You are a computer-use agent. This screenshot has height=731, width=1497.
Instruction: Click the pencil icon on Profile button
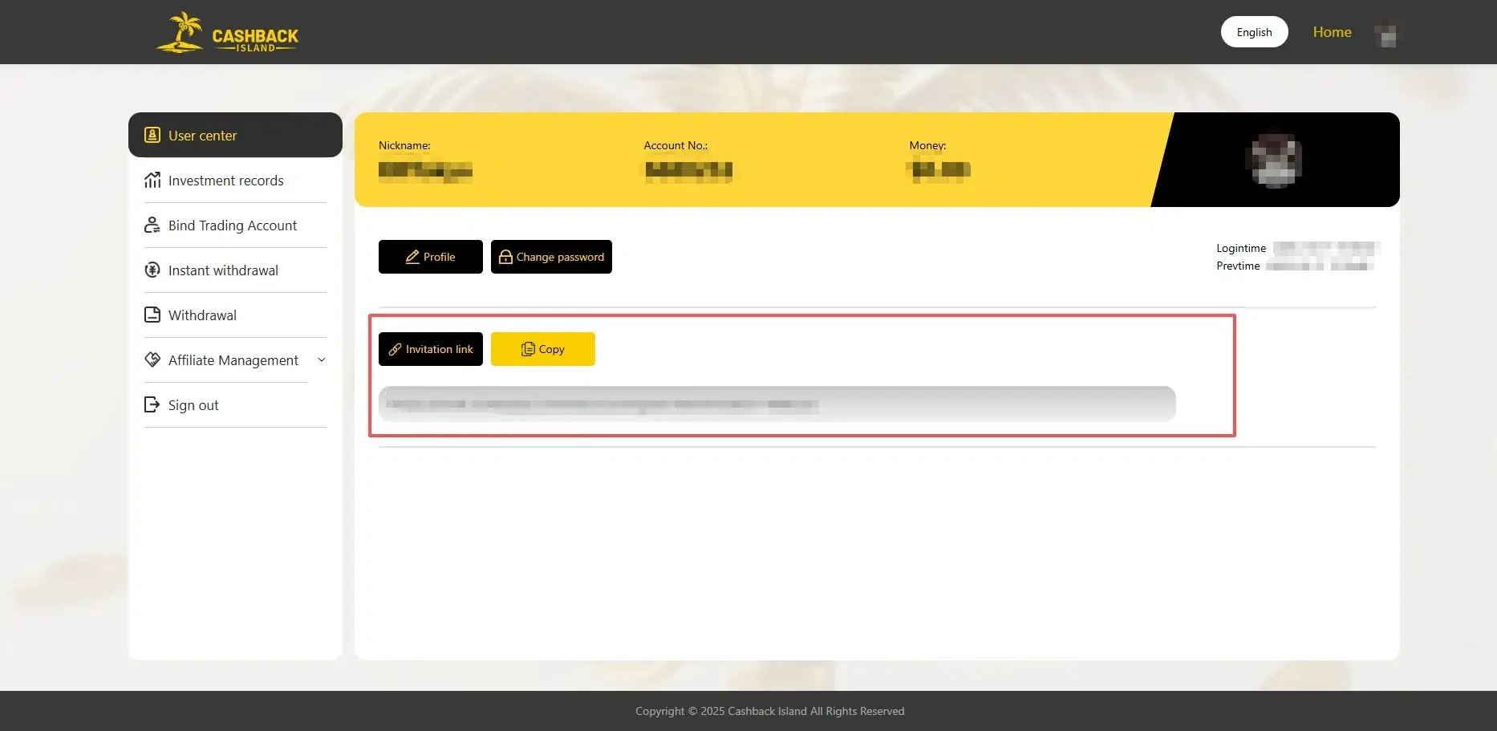(x=412, y=257)
